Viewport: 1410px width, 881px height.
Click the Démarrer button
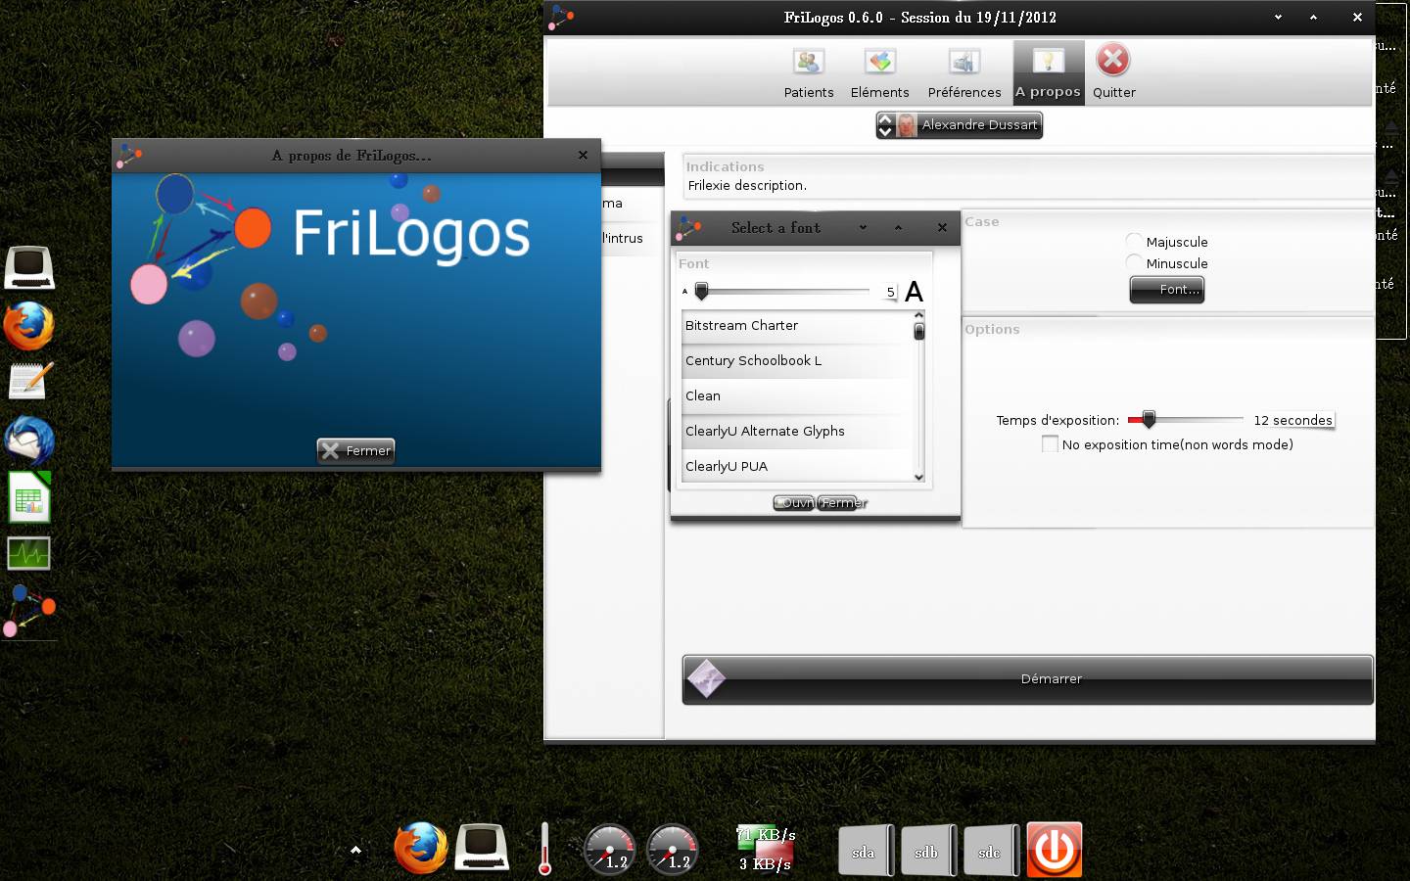coord(1028,679)
